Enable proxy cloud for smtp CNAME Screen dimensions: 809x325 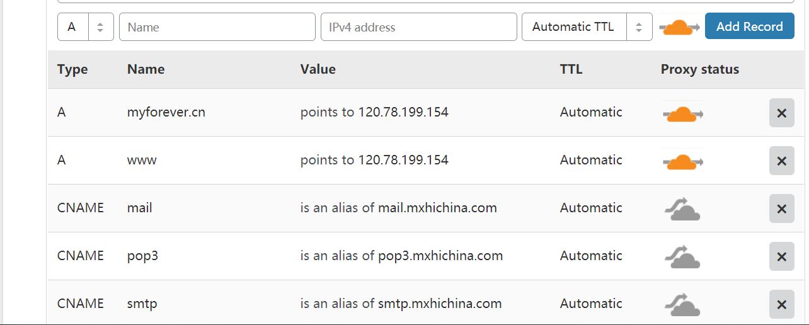(682, 304)
